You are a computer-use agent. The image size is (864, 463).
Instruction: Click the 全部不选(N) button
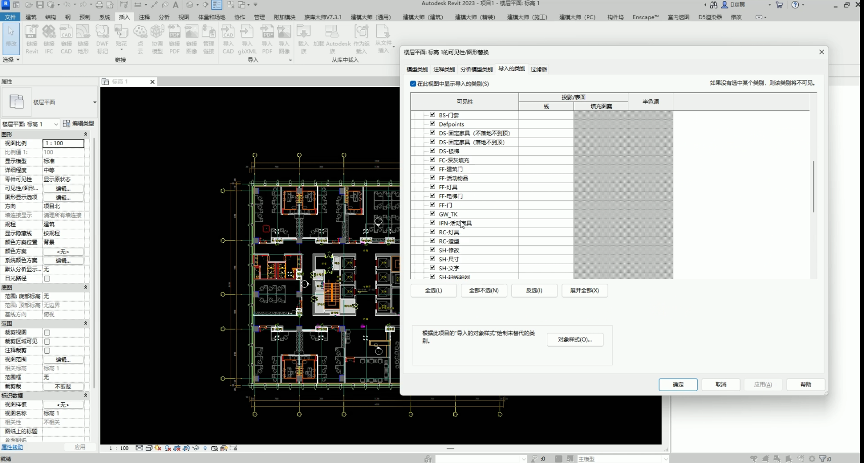(484, 290)
